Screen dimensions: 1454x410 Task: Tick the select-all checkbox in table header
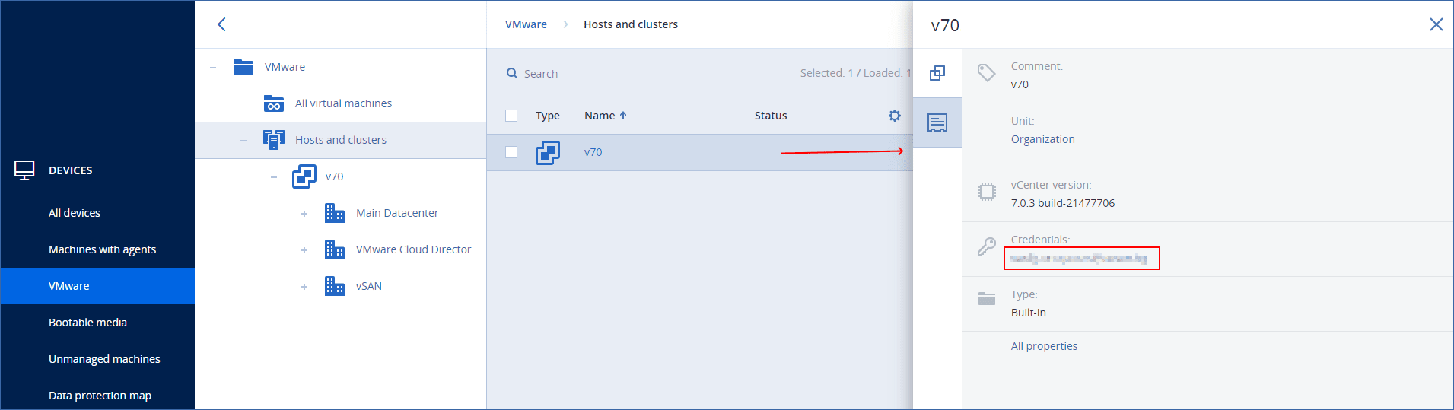(511, 116)
